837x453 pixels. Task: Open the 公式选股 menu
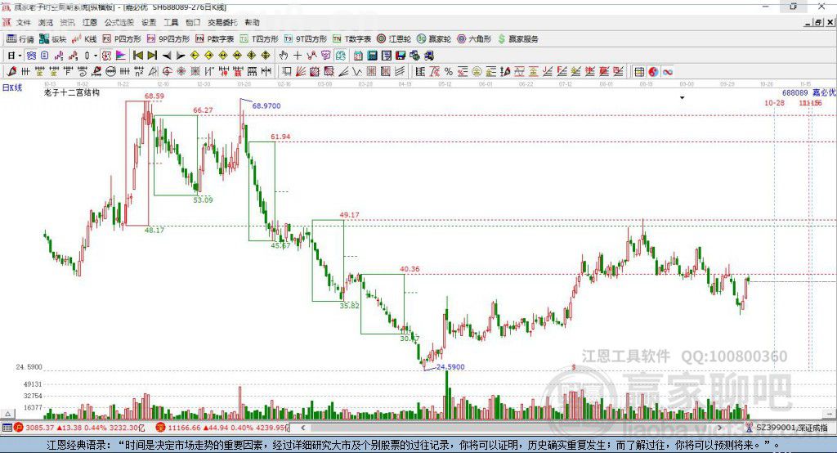coord(119,22)
